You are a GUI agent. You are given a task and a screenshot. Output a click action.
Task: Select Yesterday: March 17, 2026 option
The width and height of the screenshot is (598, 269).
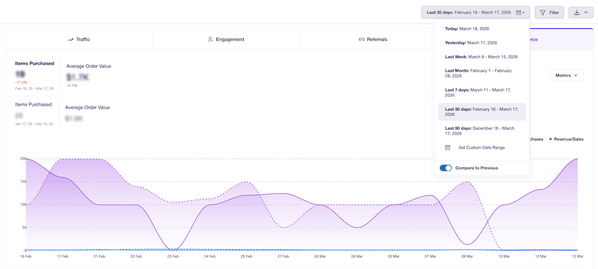point(482,43)
